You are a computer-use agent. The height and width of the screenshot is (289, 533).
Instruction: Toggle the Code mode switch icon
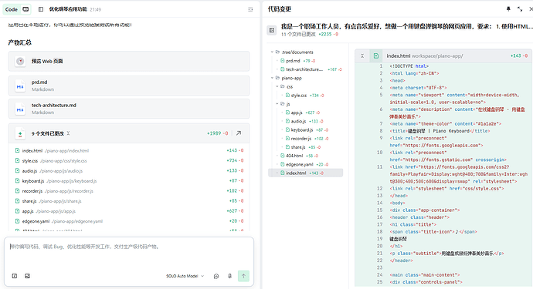click(x=25, y=9)
